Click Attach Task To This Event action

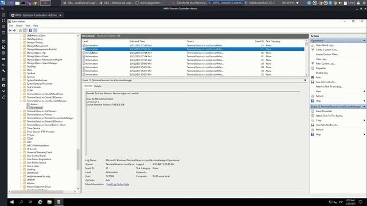(329, 116)
